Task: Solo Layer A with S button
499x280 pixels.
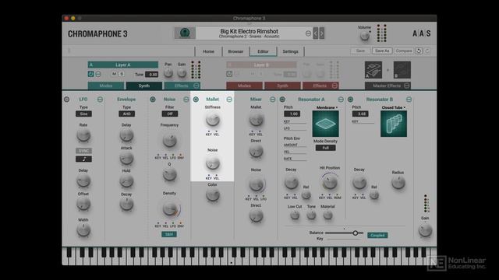Action: click(x=122, y=74)
